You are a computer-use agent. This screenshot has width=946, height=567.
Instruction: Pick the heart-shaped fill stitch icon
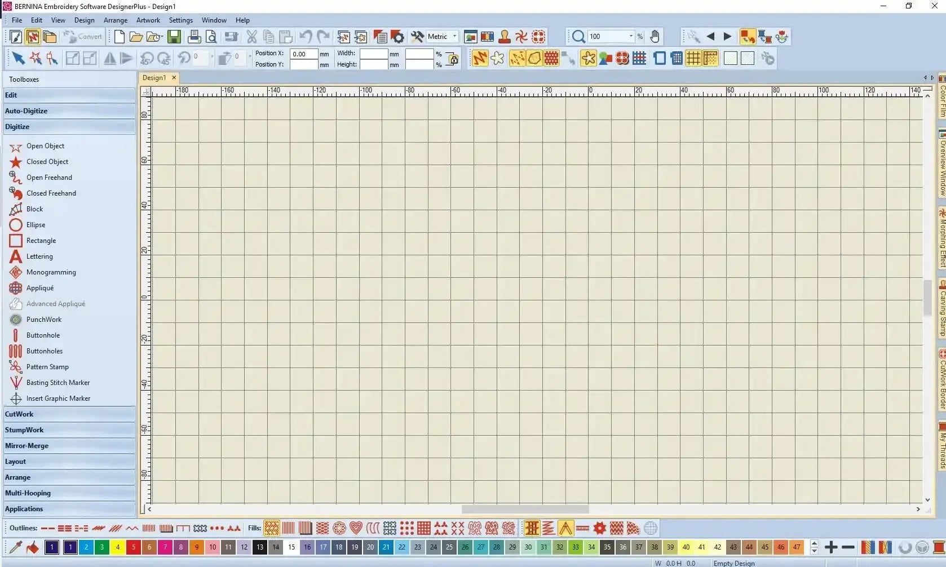coord(356,528)
